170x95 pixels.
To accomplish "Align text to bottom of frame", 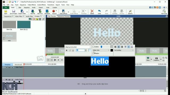I will coord(132,47).
